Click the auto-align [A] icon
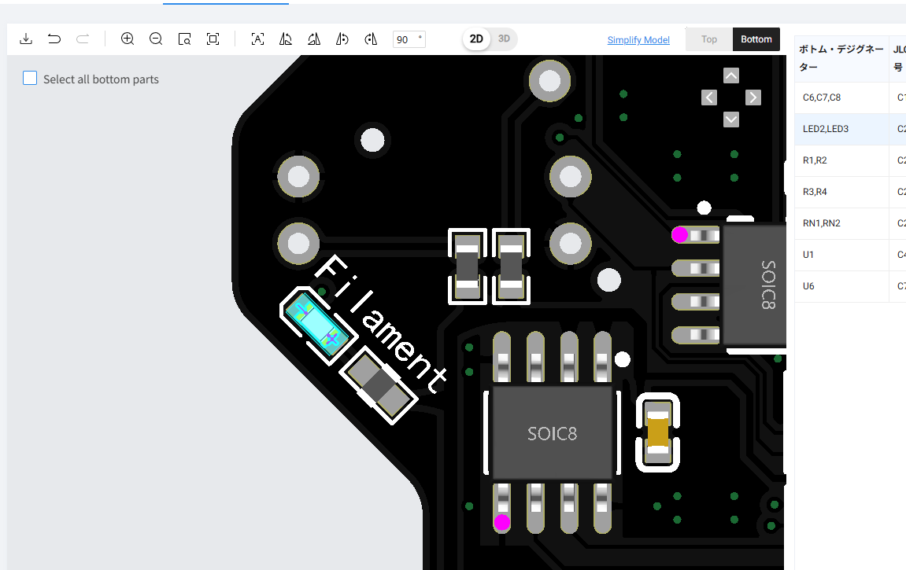Screen dimensions: 906x570 coord(257,39)
